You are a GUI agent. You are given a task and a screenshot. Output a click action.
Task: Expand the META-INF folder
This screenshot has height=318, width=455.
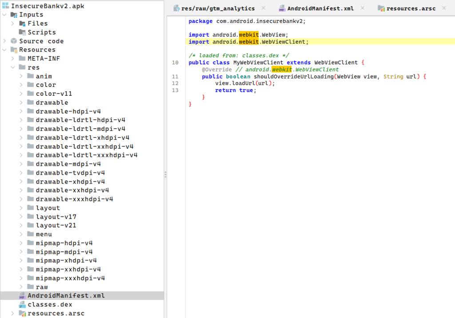click(13, 59)
